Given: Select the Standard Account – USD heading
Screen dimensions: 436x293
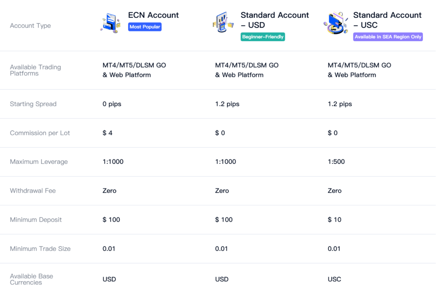Looking at the screenshot, I should coord(275,20).
